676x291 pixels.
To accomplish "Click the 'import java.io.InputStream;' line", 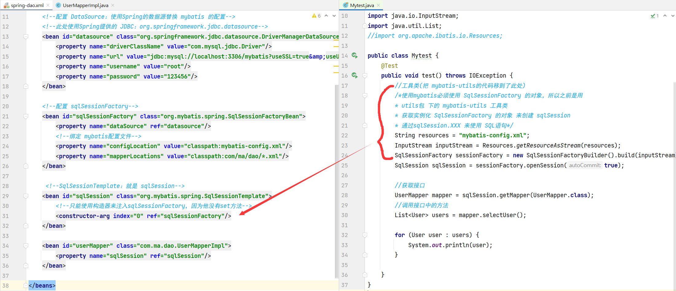I will pos(413,16).
